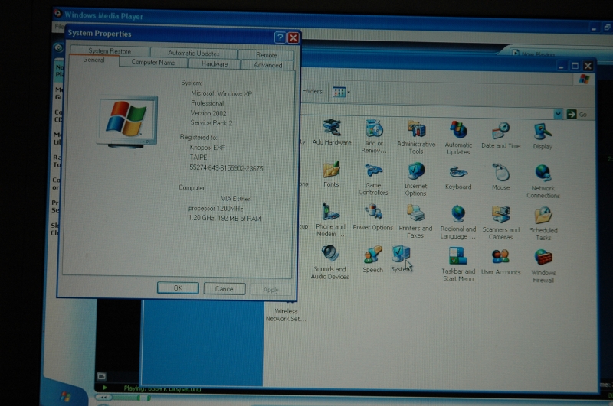Select the System icon in Control Panel
613x406 pixels.
click(401, 258)
